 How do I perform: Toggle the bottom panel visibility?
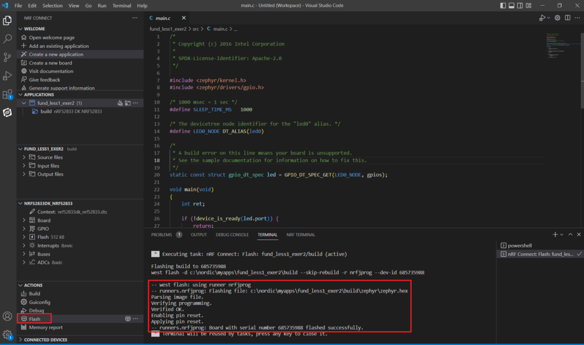(512, 6)
